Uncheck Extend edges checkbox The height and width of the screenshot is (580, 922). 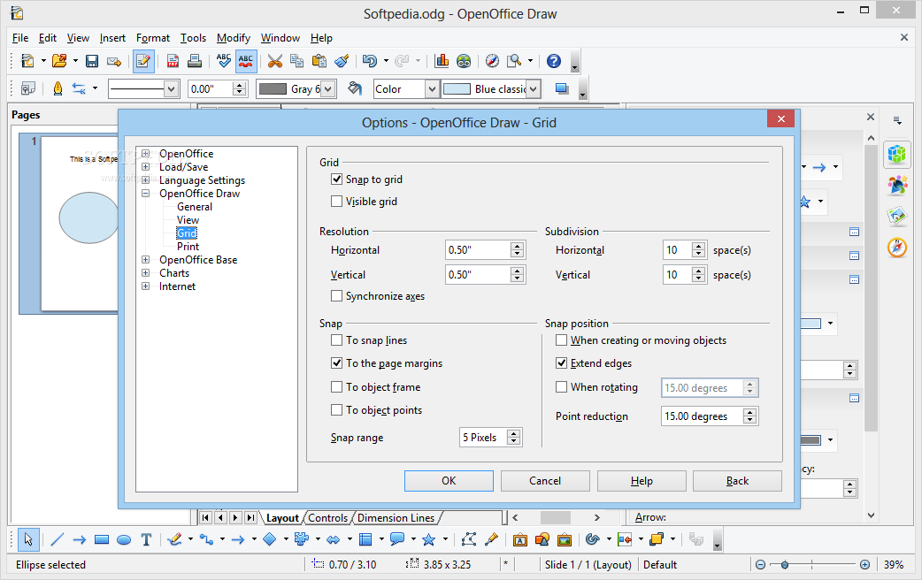pos(561,363)
